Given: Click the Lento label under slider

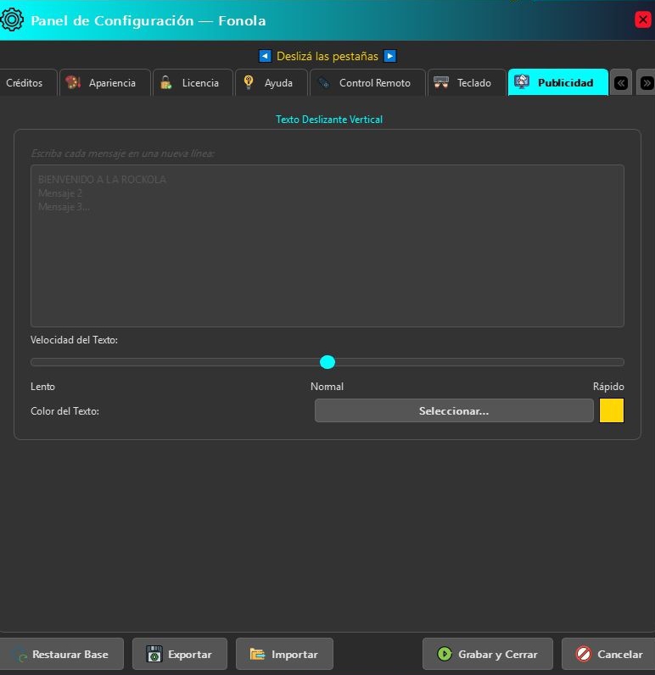Looking at the screenshot, I should pos(42,386).
